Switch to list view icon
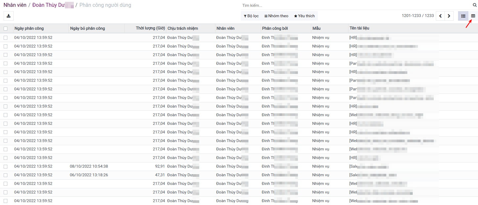Image resolution: width=478 pixels, height=205 pixels. coord(463,16)
